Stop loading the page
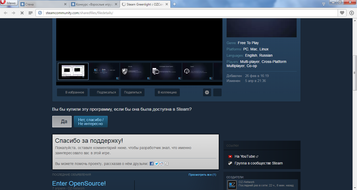The width and height of the screenshot is (357, 190). (22, 13)
